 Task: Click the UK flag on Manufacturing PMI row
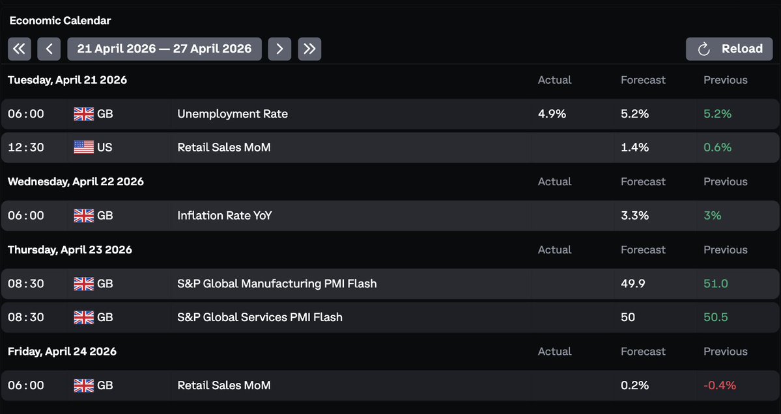[83, 284]
